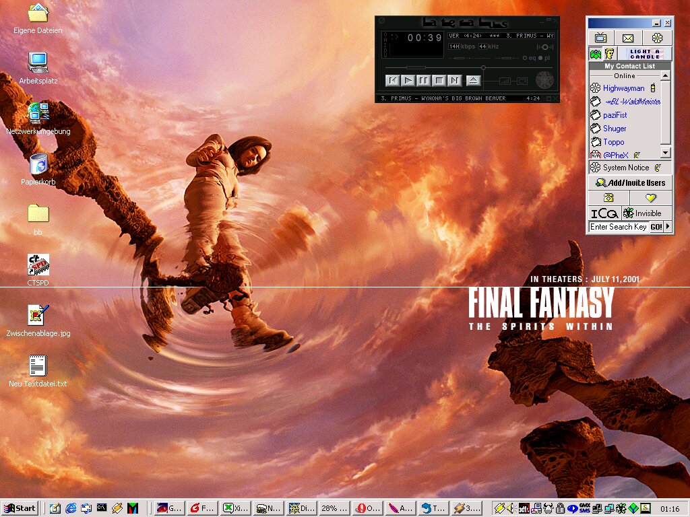Open Winamp menu icon in title bar corner
This screenshot has height=517, width=690.
point(381,21)
